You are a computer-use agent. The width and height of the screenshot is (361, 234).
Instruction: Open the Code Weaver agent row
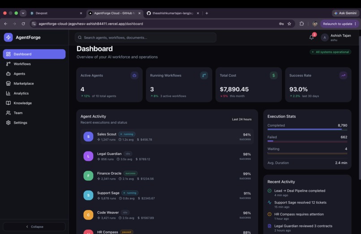[x=167, y=215]
